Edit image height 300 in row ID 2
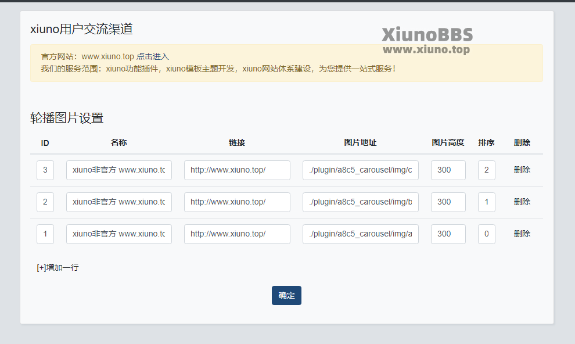The width and height of the screenshot is (575, 344). tap(448, 202)
